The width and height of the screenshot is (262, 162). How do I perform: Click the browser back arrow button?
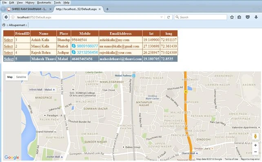coord(6,17)
